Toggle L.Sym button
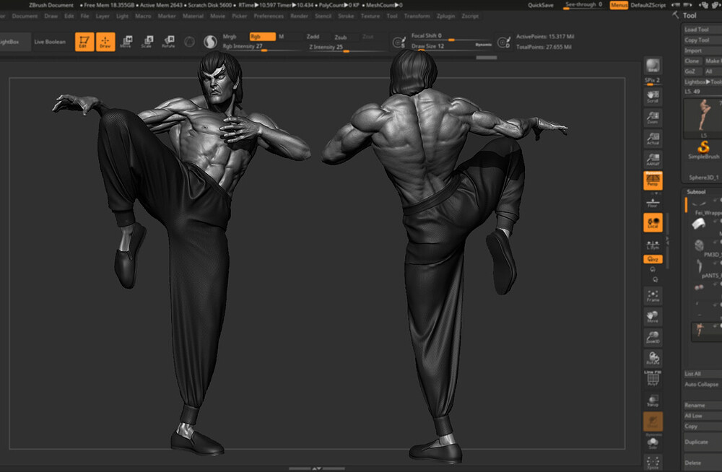This screenshot has height=472, width=722. point(653,245)
